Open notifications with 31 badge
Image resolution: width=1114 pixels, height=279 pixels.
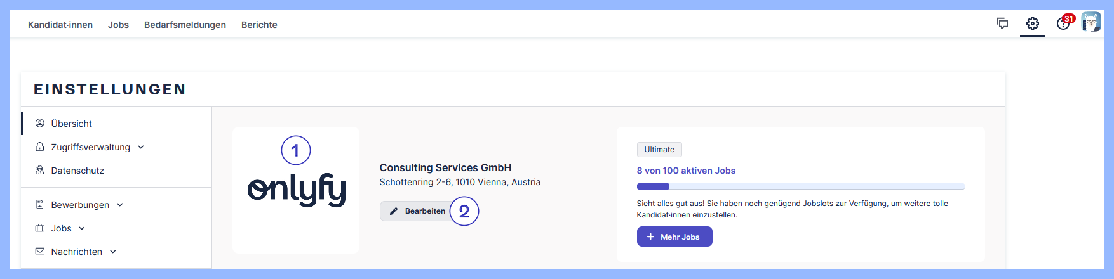click(x=1063, y=23)
